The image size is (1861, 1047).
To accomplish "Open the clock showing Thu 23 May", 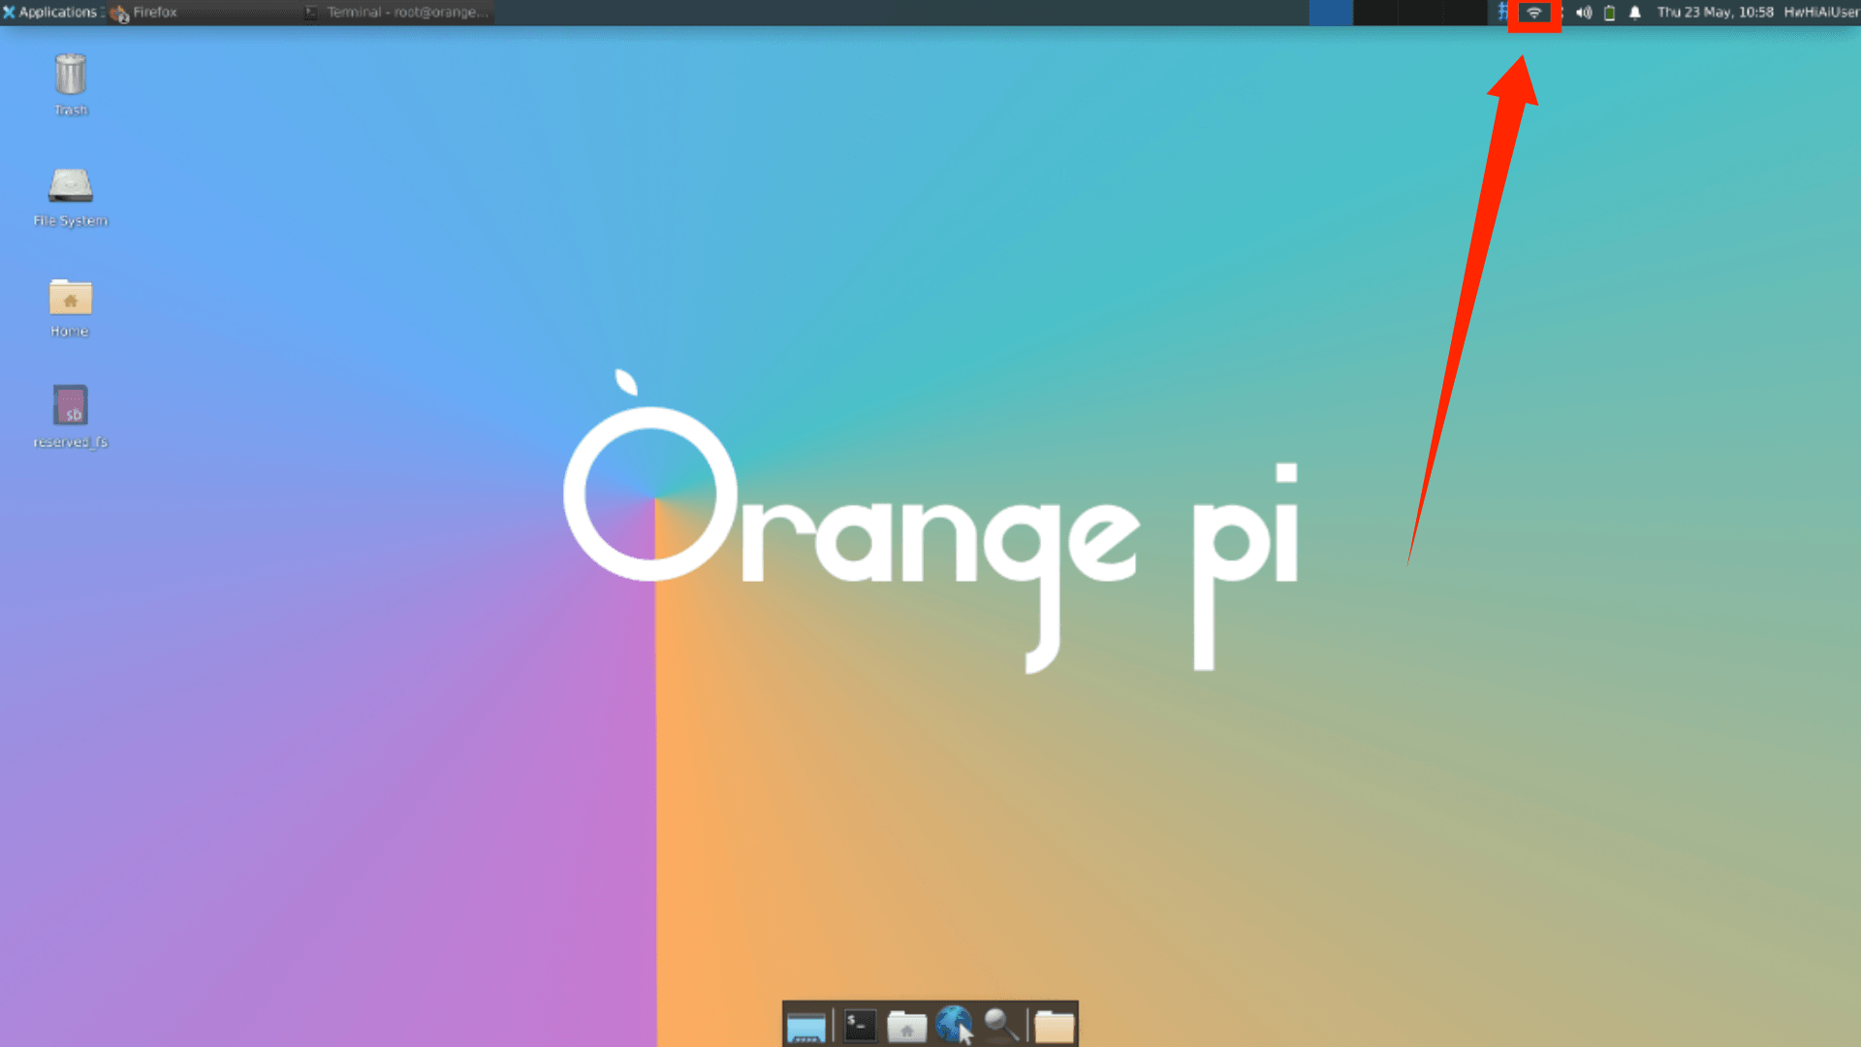I will [1716, 13].
